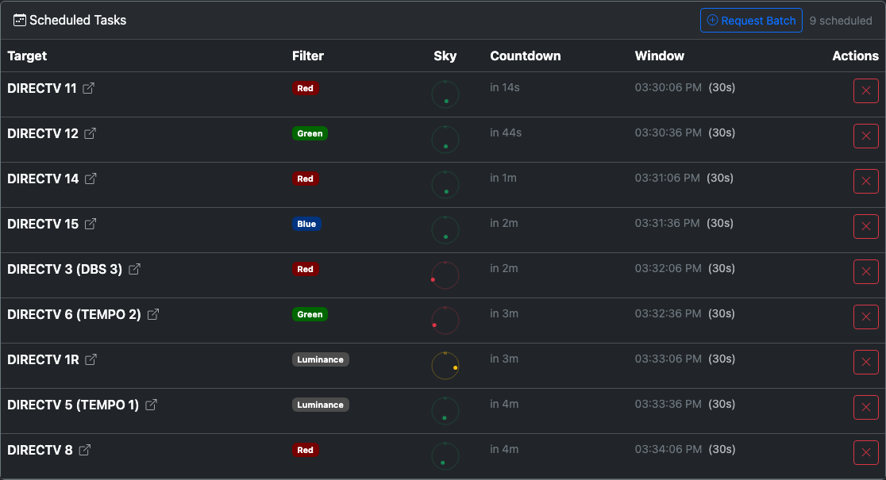This screenshot has height=480, width=886.
Task: Remove the DIRECTV 3 (DBS 3) task
Action: pyautogui.click(x=865, y=271)
